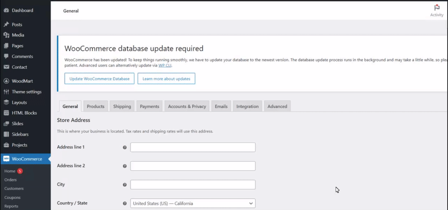Open the Pages menu item

tap(26, 46)
